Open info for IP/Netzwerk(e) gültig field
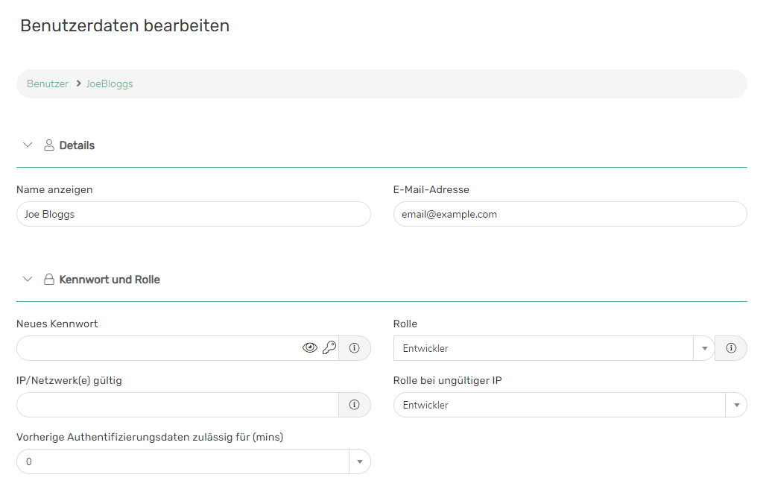 click(x=355, y=405)
